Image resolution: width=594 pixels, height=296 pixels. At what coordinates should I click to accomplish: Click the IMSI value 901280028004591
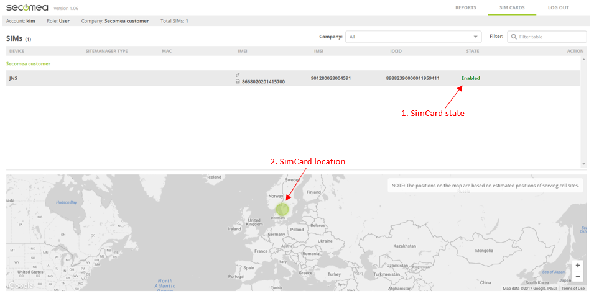coord(331,78)
